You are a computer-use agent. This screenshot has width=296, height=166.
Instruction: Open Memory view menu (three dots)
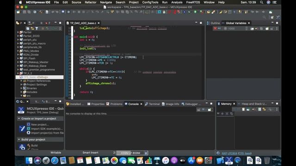tap(277, 109)
